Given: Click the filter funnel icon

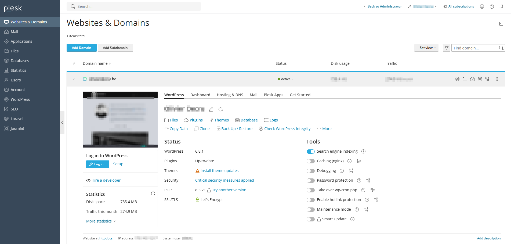Looking at the screenshot, I should 446,48.
